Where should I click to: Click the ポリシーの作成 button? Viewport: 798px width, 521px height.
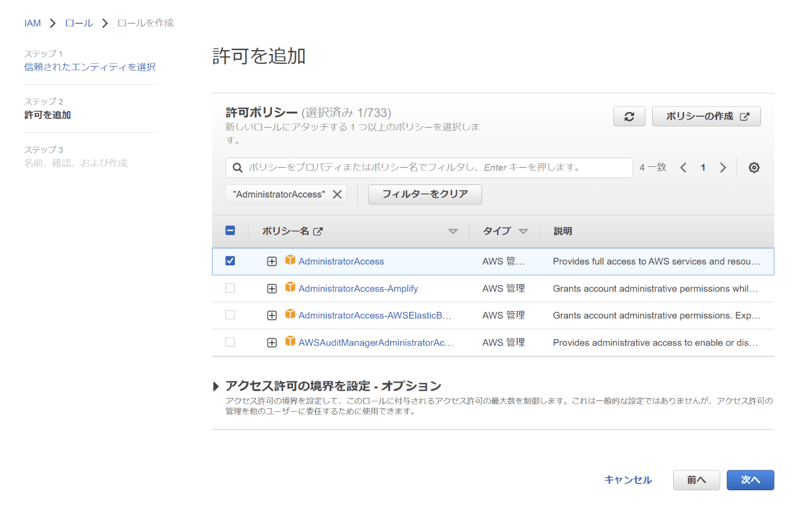coord(706,117)
